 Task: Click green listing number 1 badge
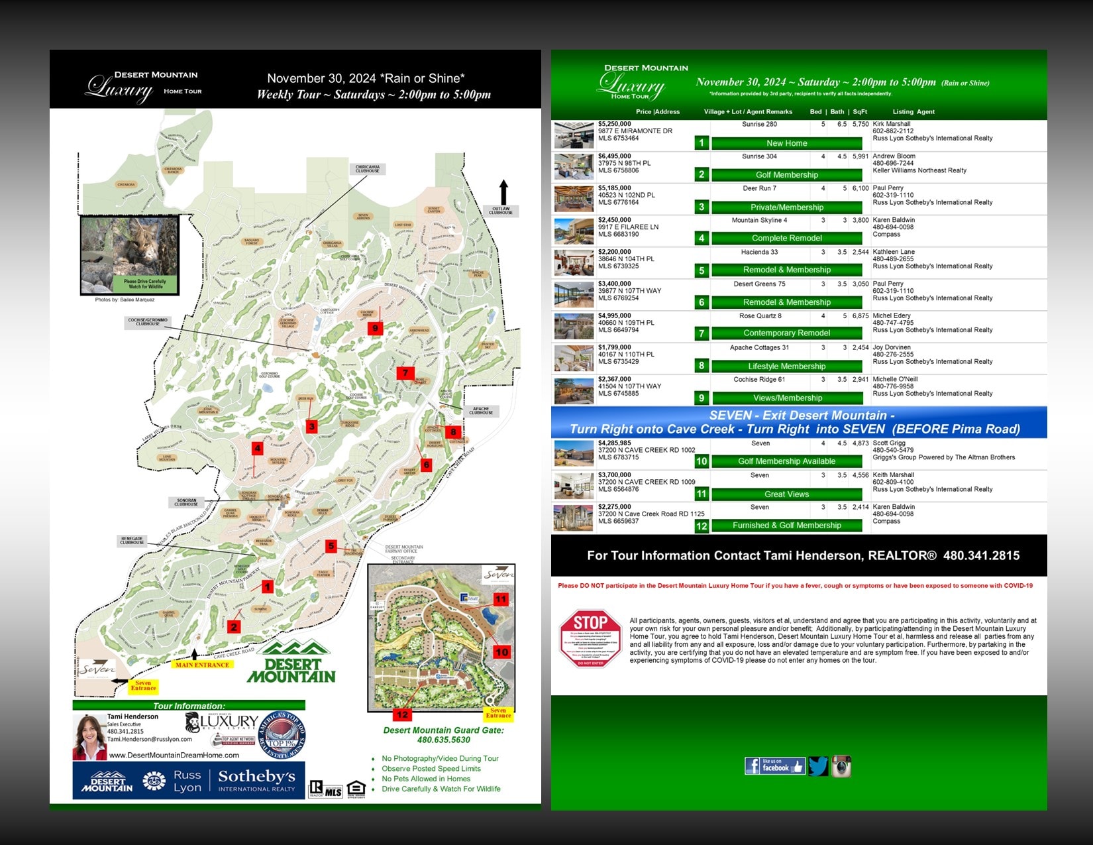click(702, 142)
